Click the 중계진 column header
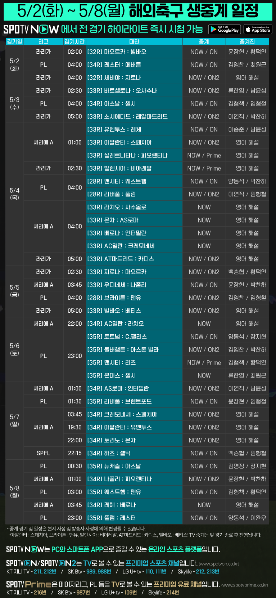 [247, 42]
